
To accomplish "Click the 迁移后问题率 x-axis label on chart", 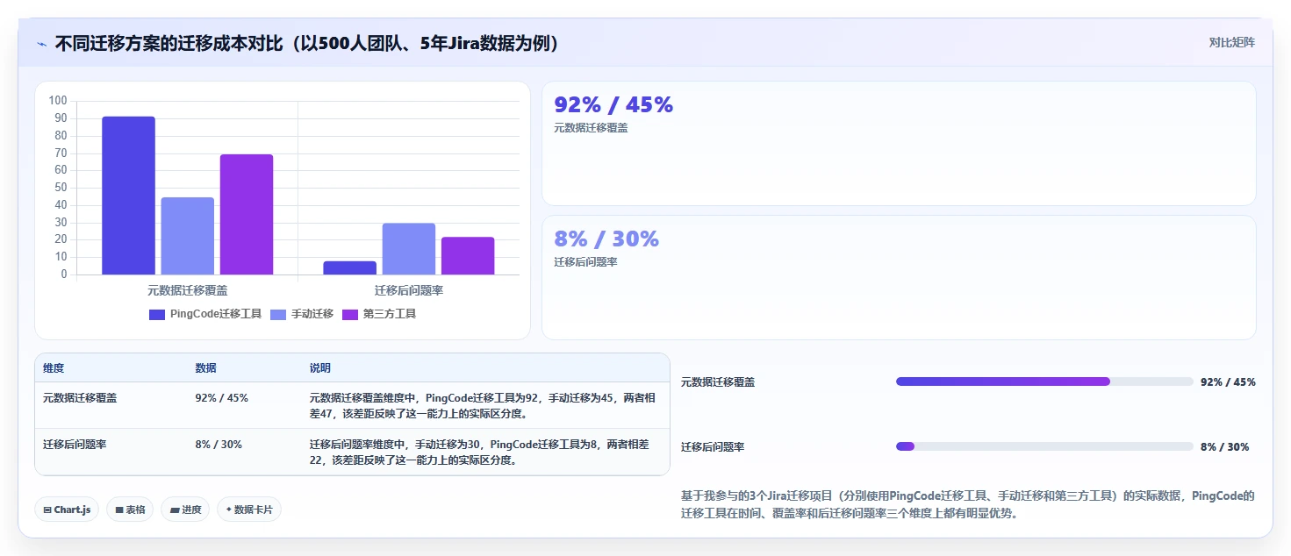I will click(409, 290).
